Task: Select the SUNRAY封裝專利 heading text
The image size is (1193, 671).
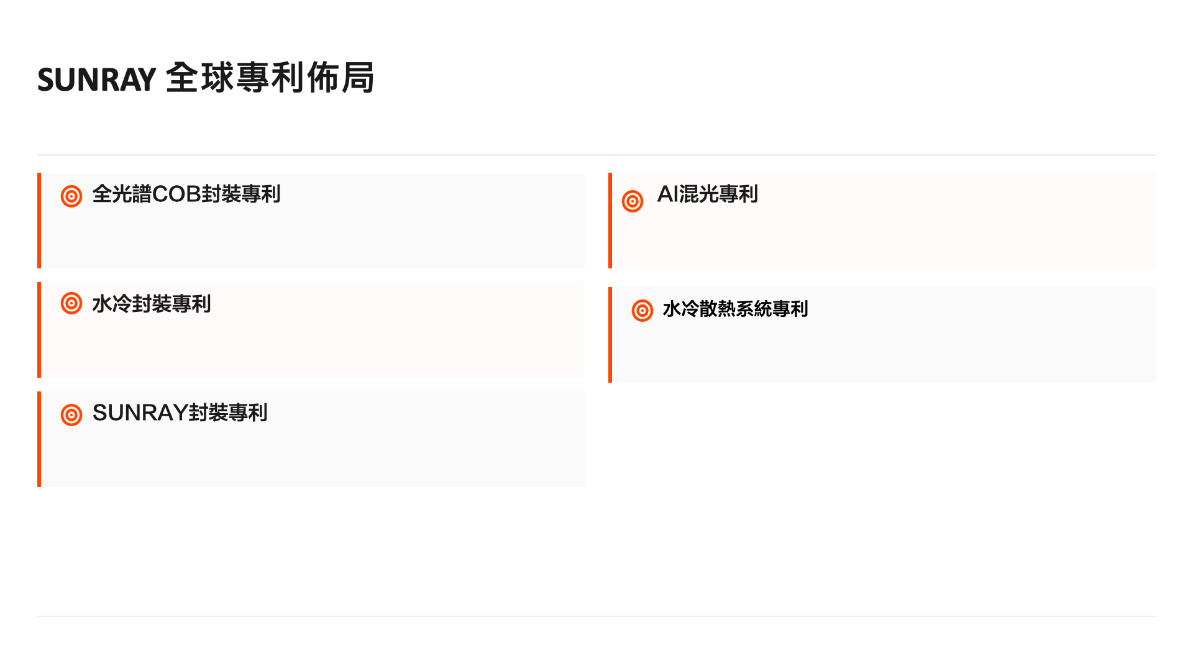Action: [180, 413]
